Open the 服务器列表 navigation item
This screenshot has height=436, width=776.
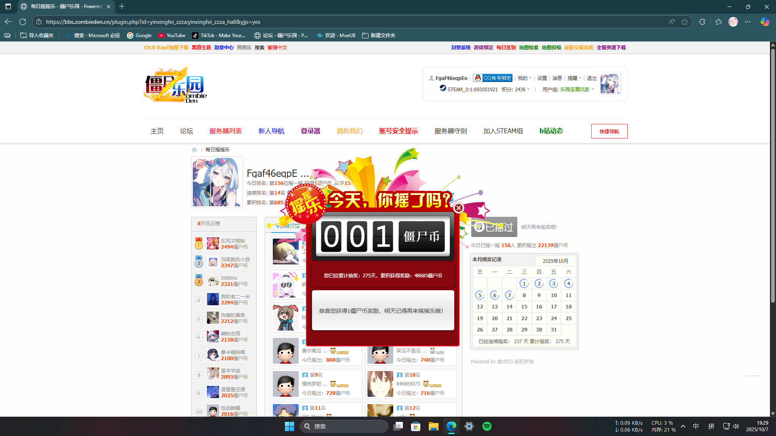(x=226, y=131)
